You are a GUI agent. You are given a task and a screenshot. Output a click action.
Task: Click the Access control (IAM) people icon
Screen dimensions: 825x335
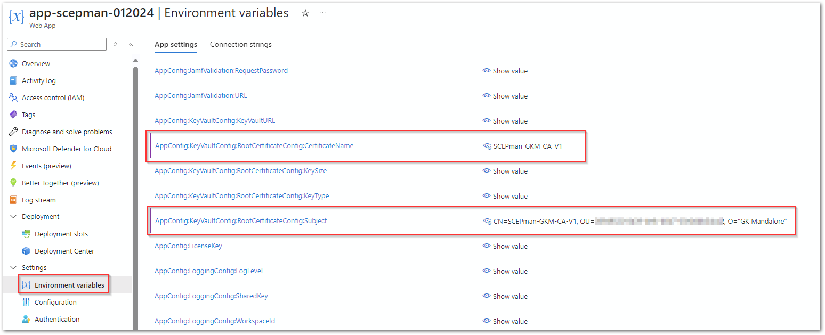[13, 98]
